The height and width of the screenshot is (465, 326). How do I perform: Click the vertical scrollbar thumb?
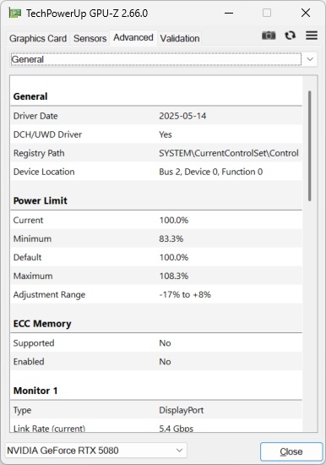309,146
